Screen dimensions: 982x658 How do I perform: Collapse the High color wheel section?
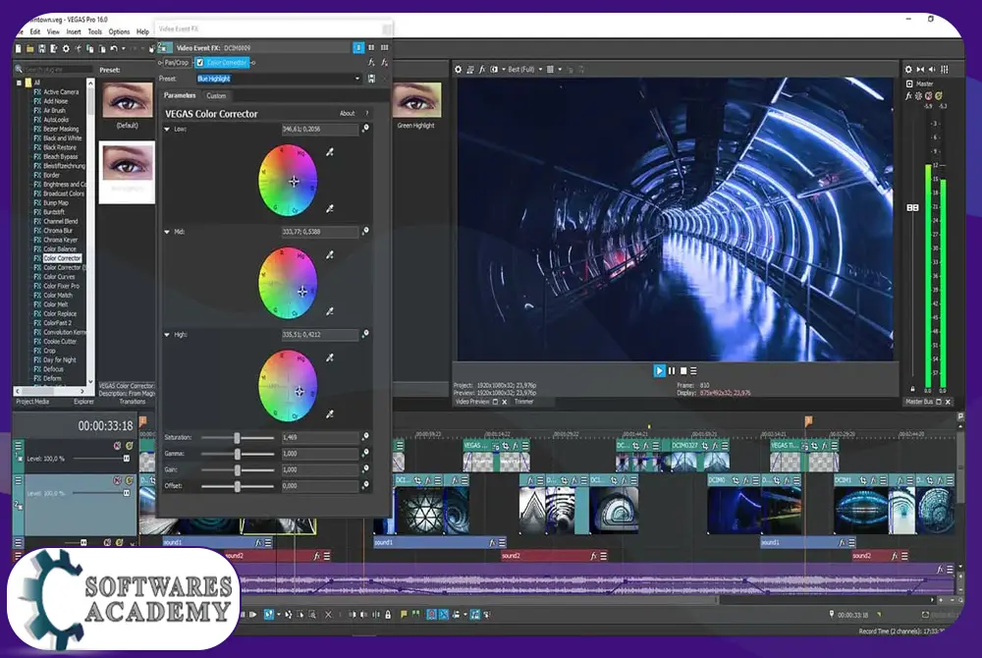[167, 334]
